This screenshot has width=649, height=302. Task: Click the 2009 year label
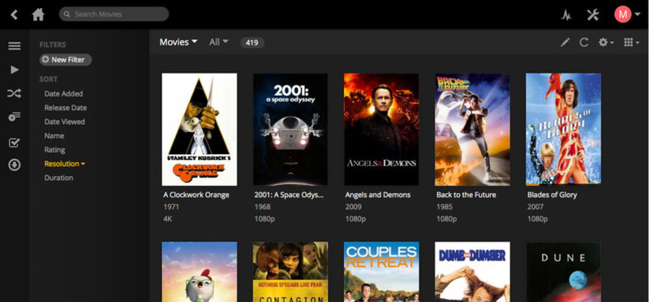[x=354, y=207]
